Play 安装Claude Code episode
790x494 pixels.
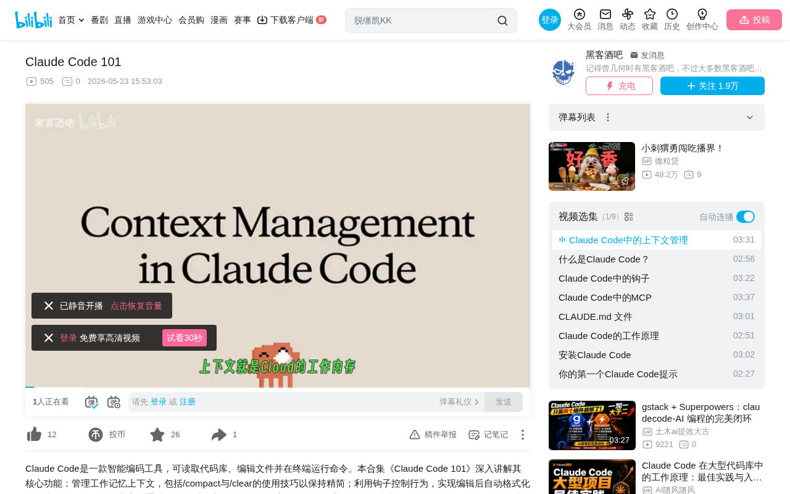(x=657, y=355)
